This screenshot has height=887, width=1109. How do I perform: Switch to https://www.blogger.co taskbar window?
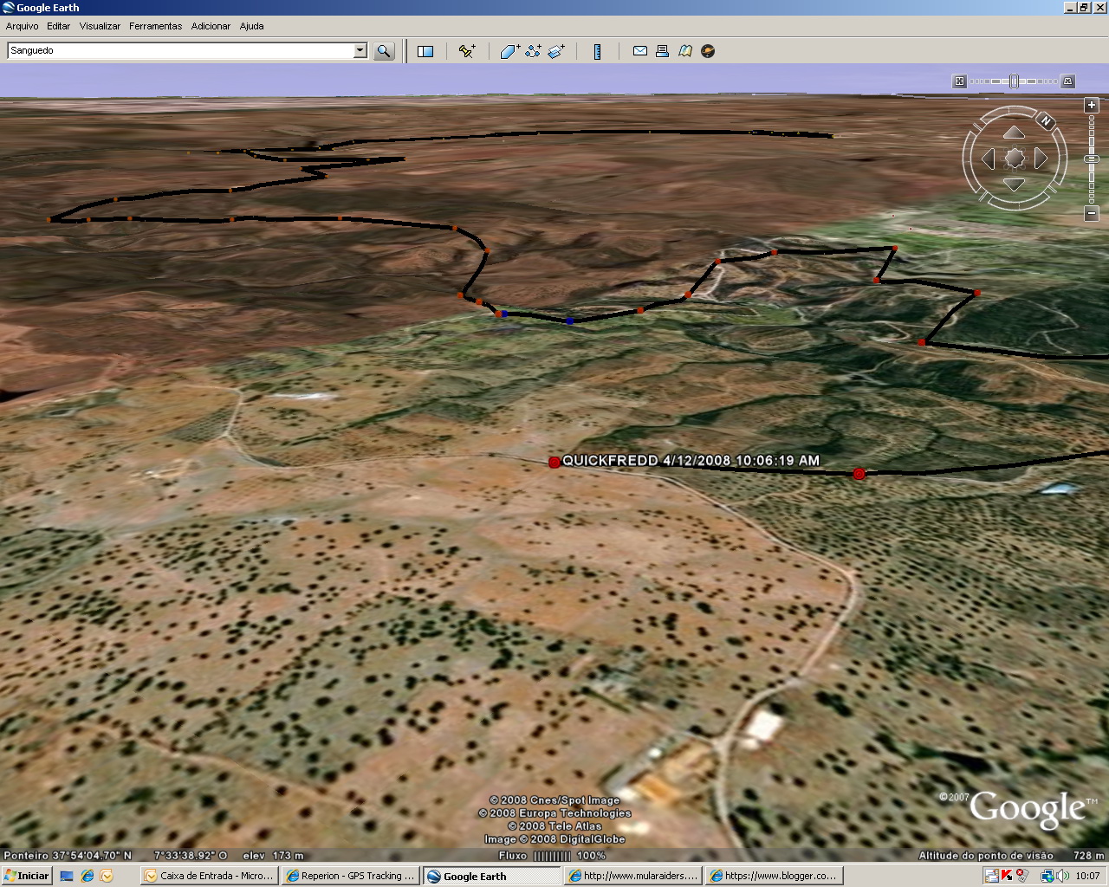tap(774, 876)
